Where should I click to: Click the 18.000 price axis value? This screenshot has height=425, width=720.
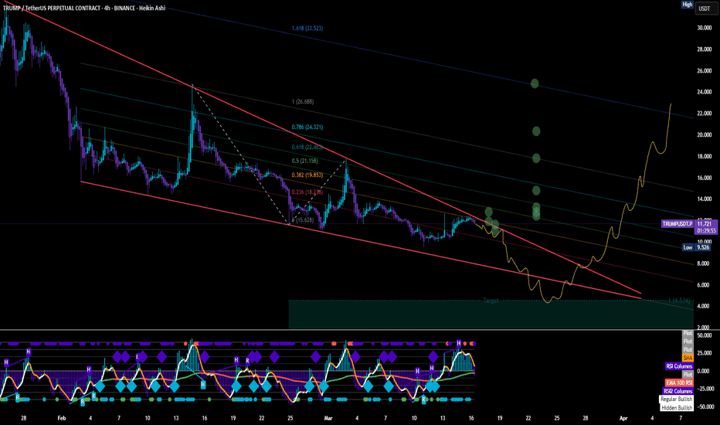click(704, 156)
